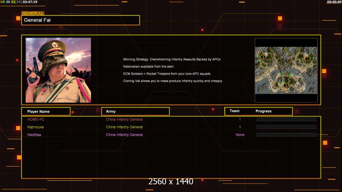
Task: Click start position 1 on the minimap
Action: [307, 59]
